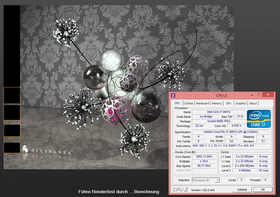Select the Memory tab
Image resolution: width=280 pixels, height=197 pixels.
pyautogui.click(x=217, y=103)
